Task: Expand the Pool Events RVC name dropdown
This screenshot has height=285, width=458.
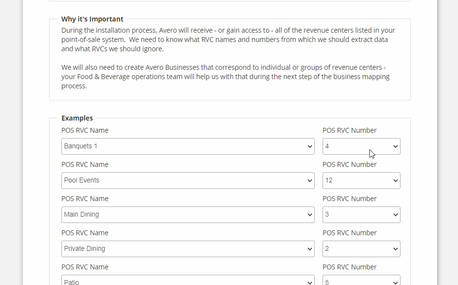Action: click(x=188, y=181)
